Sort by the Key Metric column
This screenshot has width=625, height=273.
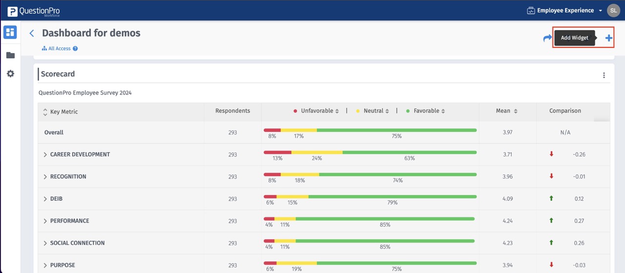45,112
